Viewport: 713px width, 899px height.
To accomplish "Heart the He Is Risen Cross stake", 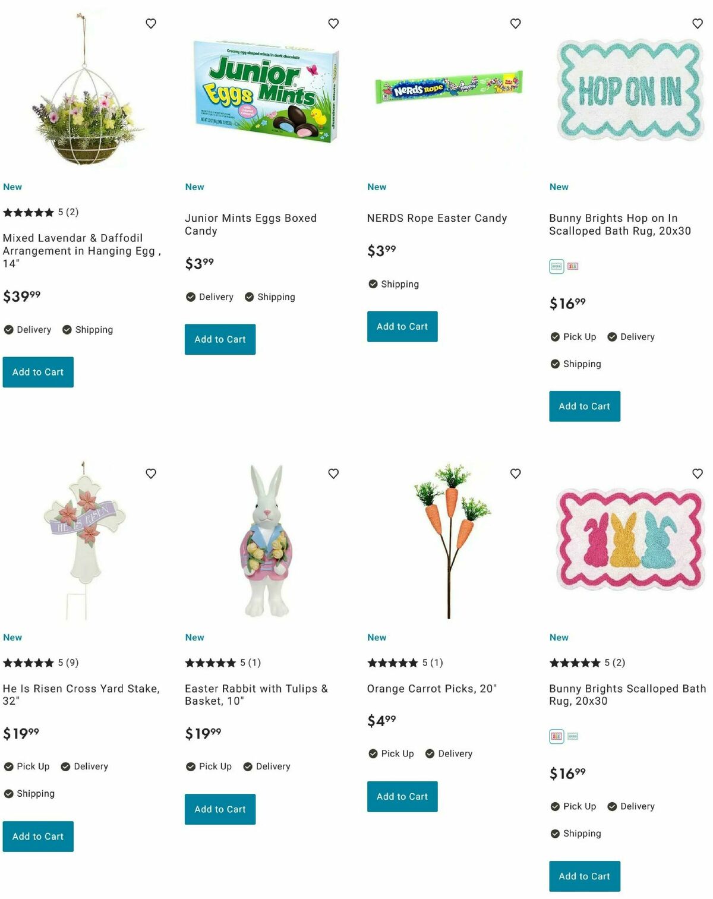I will [151, 474].
